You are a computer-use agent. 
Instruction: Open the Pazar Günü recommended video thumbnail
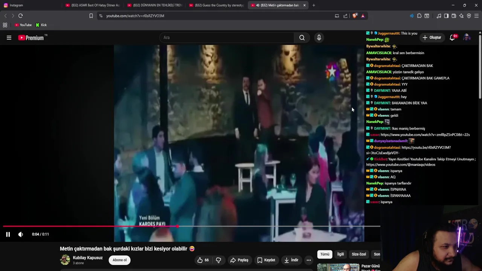point(338,267)
